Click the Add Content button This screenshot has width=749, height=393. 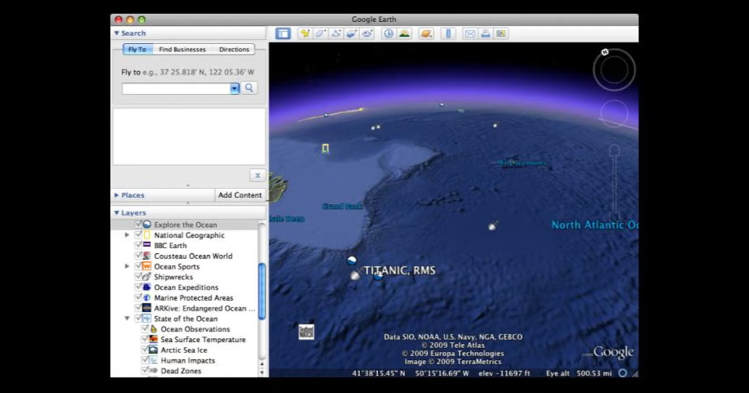(x=240, y=195)
